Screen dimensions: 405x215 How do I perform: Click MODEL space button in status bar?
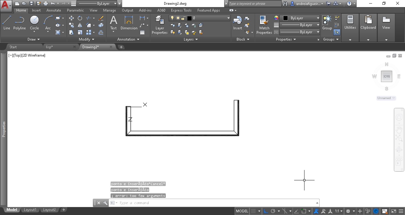(242, 211)
